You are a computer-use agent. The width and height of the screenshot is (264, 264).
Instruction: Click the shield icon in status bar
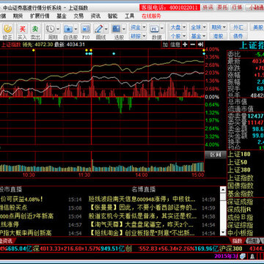click(242, 256)
